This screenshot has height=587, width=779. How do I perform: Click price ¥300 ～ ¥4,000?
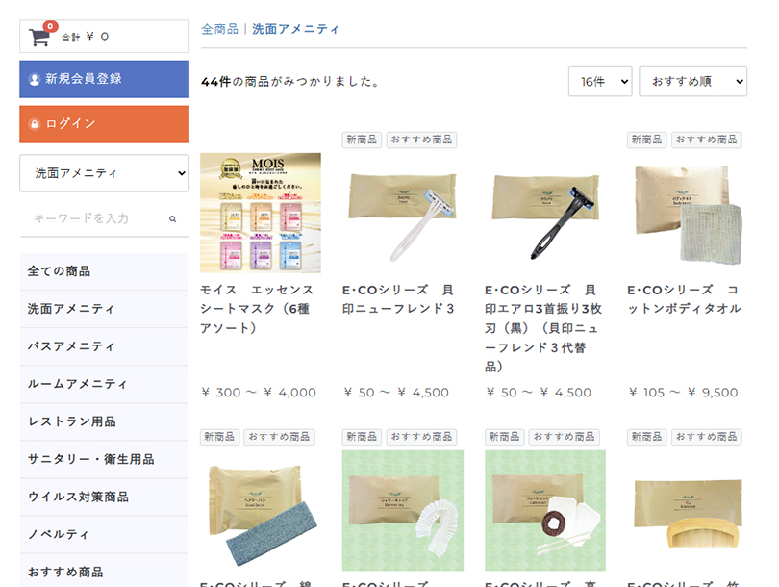coord(259,393)
